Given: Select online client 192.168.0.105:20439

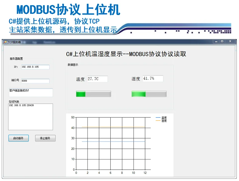Looking at the screenshot, I should [21, 105].
